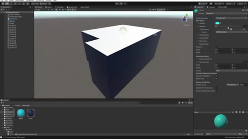Select Directional Light in Hierarchy

(16, 17)
